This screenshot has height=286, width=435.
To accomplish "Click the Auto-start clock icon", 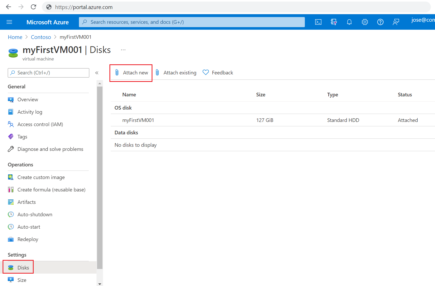I will point(11,227).
